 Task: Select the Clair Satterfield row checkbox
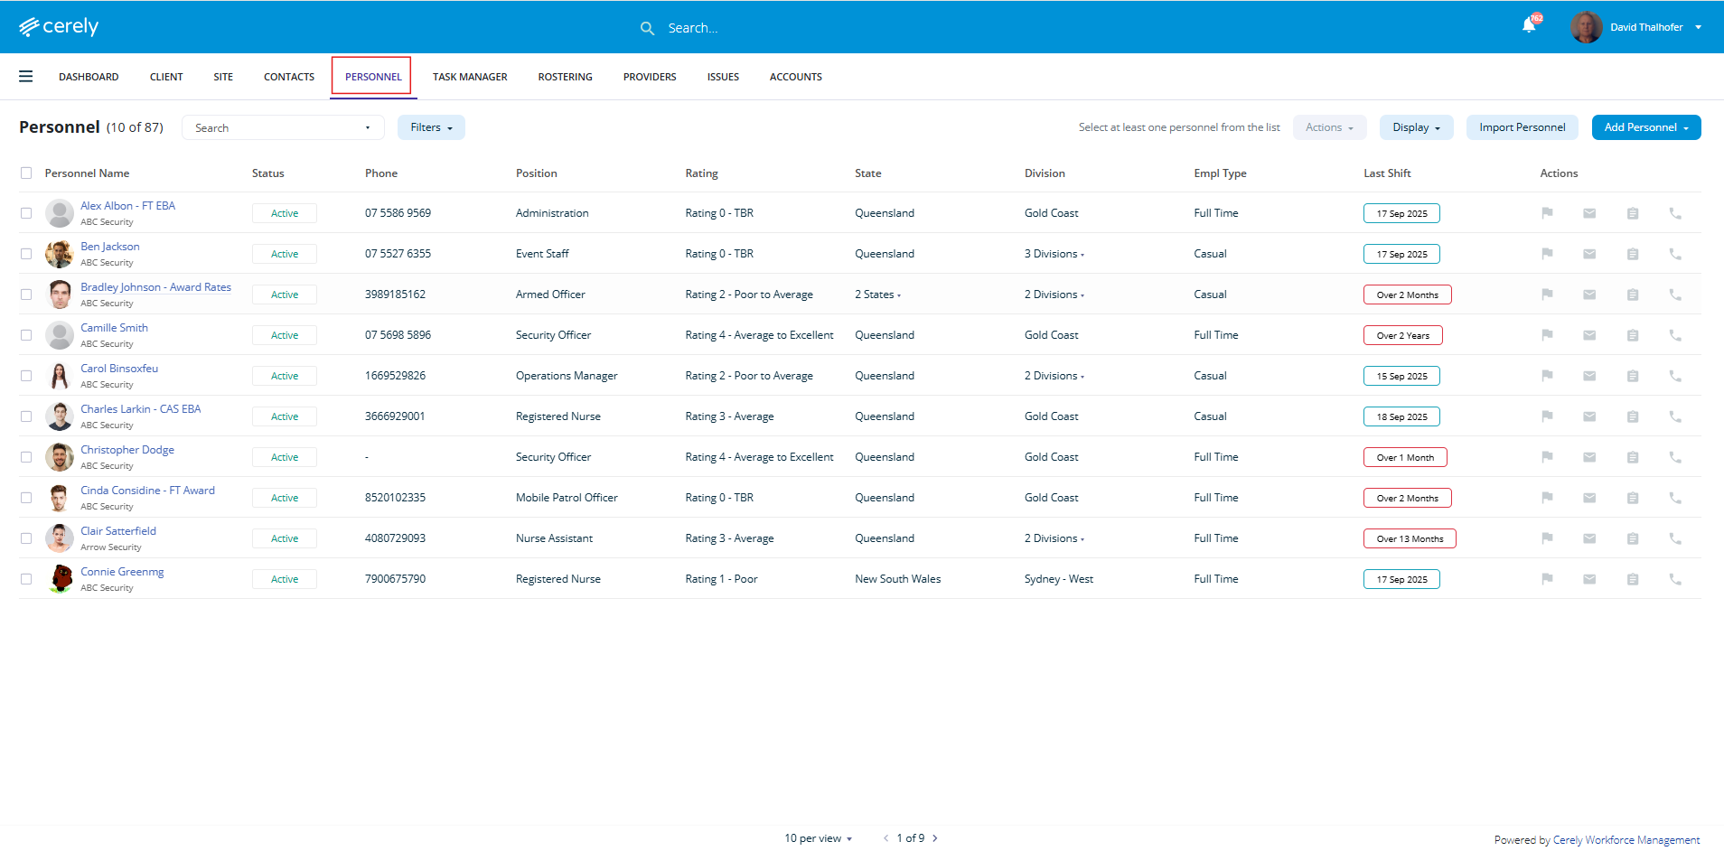(x=26, y=538)
